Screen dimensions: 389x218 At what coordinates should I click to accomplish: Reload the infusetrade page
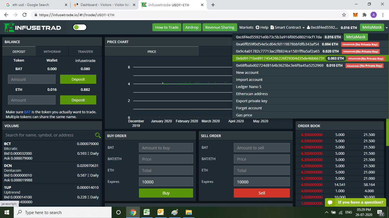pyautogui.click(x=24, y=15)
